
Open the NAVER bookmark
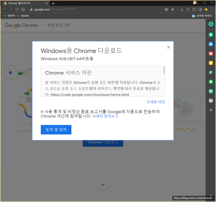[x=23, y=16]
